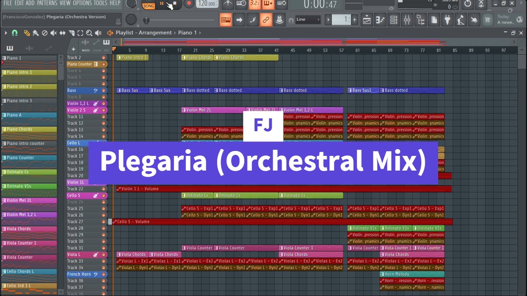The height and width of the screenshot is (296, 527).
Task: Select the Delete tool in playlist toolbar
Action: click(x=44, y=33)
